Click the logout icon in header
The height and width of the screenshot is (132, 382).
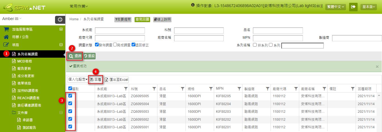353,7
